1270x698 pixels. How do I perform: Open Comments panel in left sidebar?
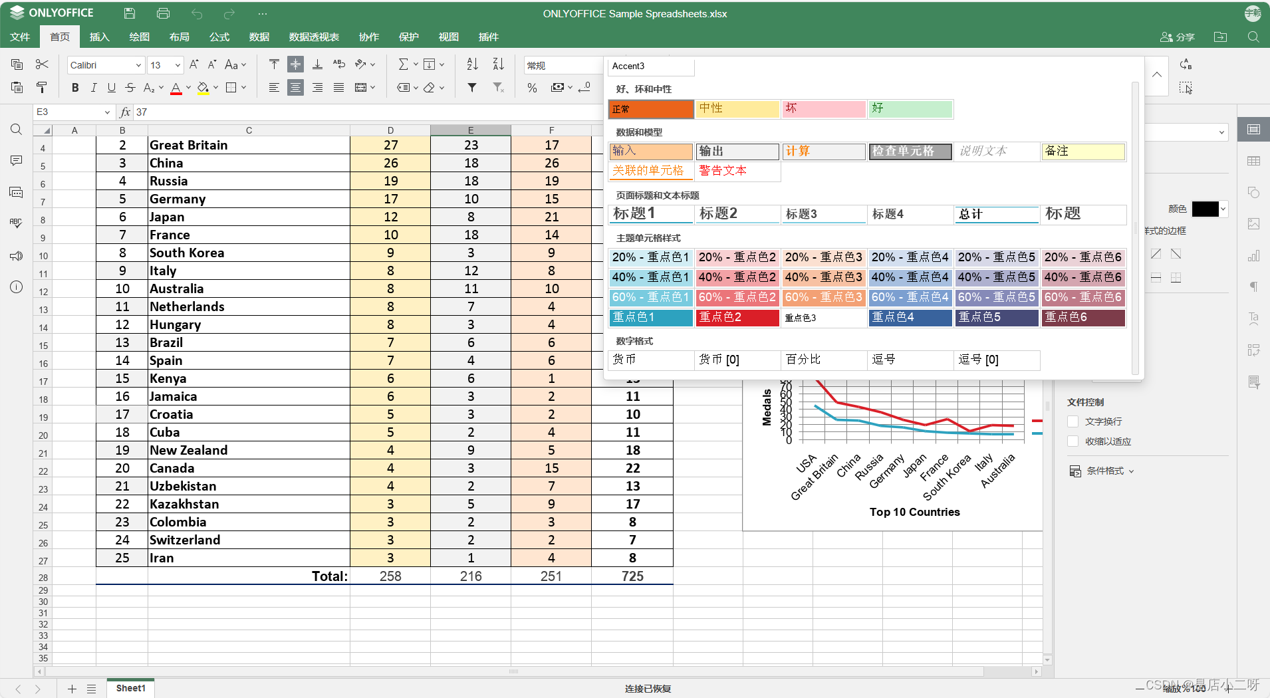(17, 161)
